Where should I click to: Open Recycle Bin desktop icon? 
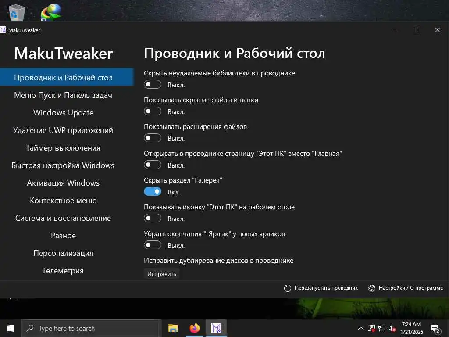point(17,12)
